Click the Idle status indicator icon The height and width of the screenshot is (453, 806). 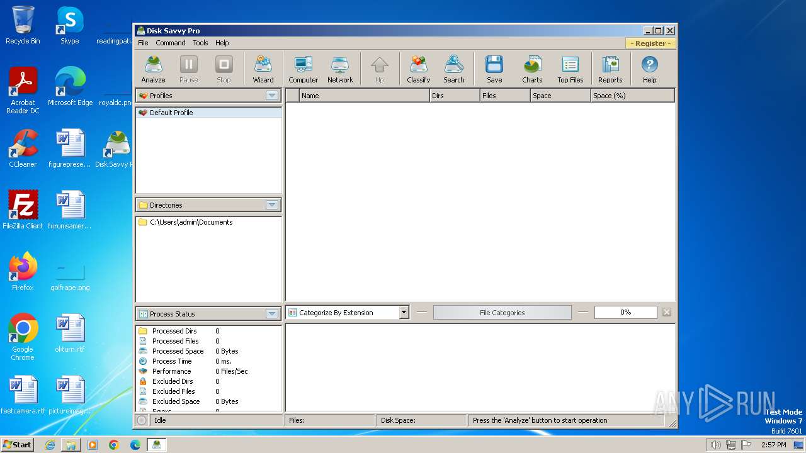(142, 420)
